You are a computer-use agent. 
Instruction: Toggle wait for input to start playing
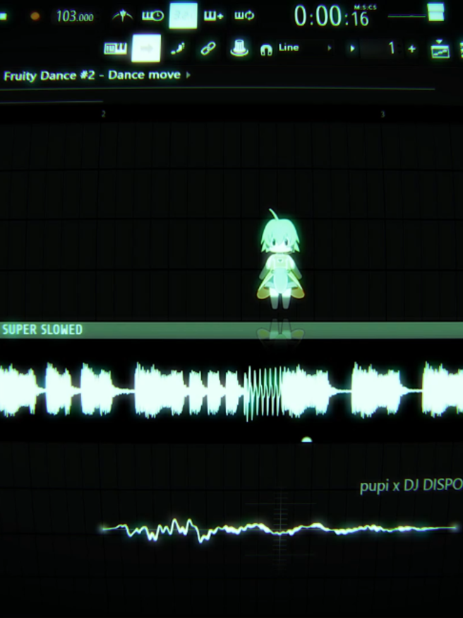(152, 16)
